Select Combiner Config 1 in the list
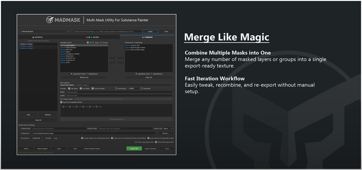The width and height of the screenshot is (362, 170). coord(38,44)
